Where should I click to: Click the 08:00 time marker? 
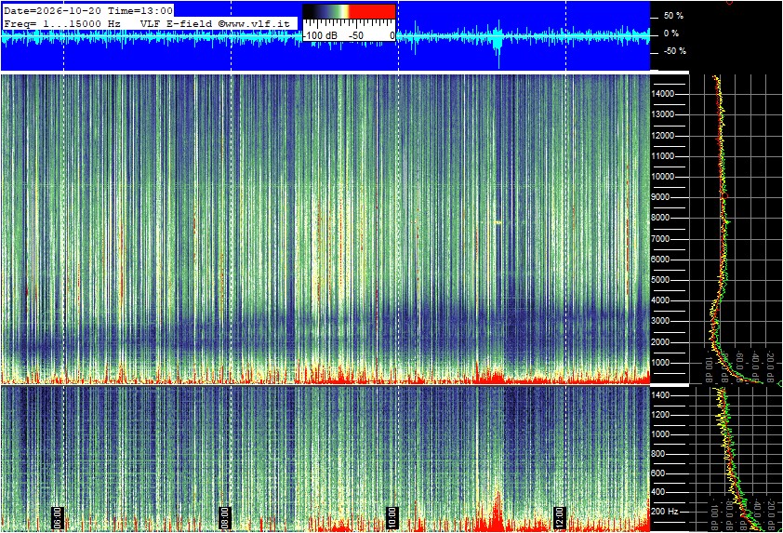pyautogui.click(x=225, y=518)
